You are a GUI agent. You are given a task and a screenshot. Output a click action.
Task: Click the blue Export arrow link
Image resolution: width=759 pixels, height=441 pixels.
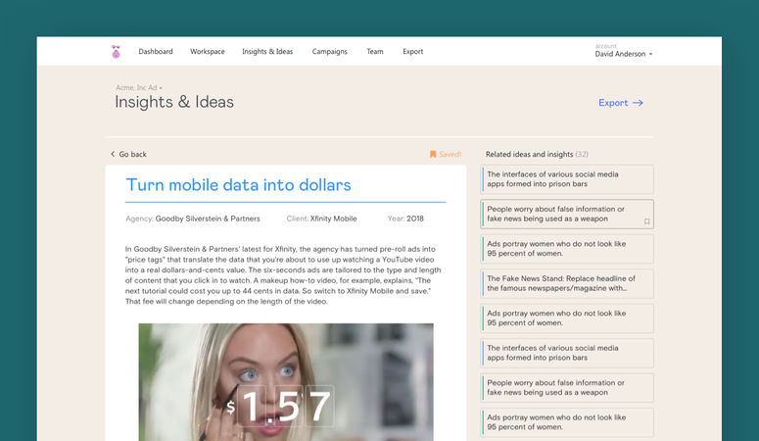click(621, 103)
